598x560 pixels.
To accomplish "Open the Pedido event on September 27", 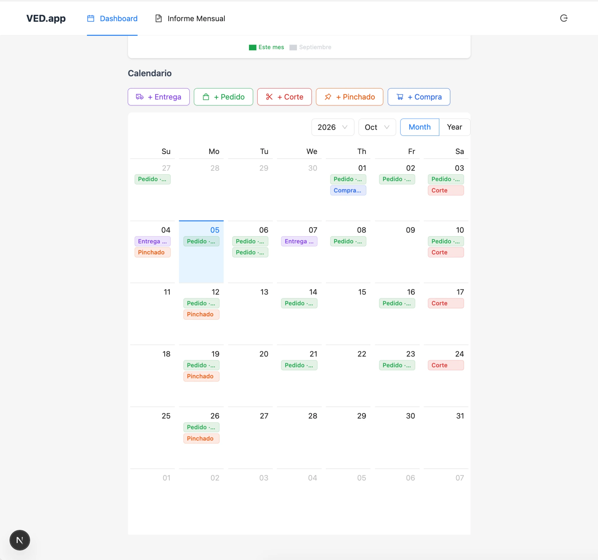I will tap(152, 179).
